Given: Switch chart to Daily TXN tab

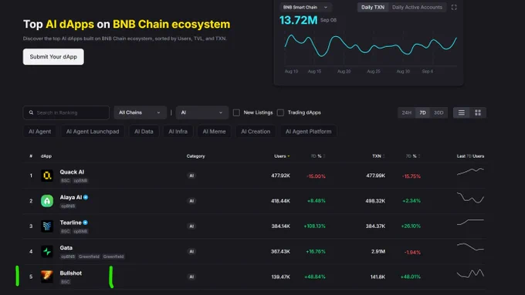Looking at the screenshot, I should pyautogui.click(x=373, y=8).
